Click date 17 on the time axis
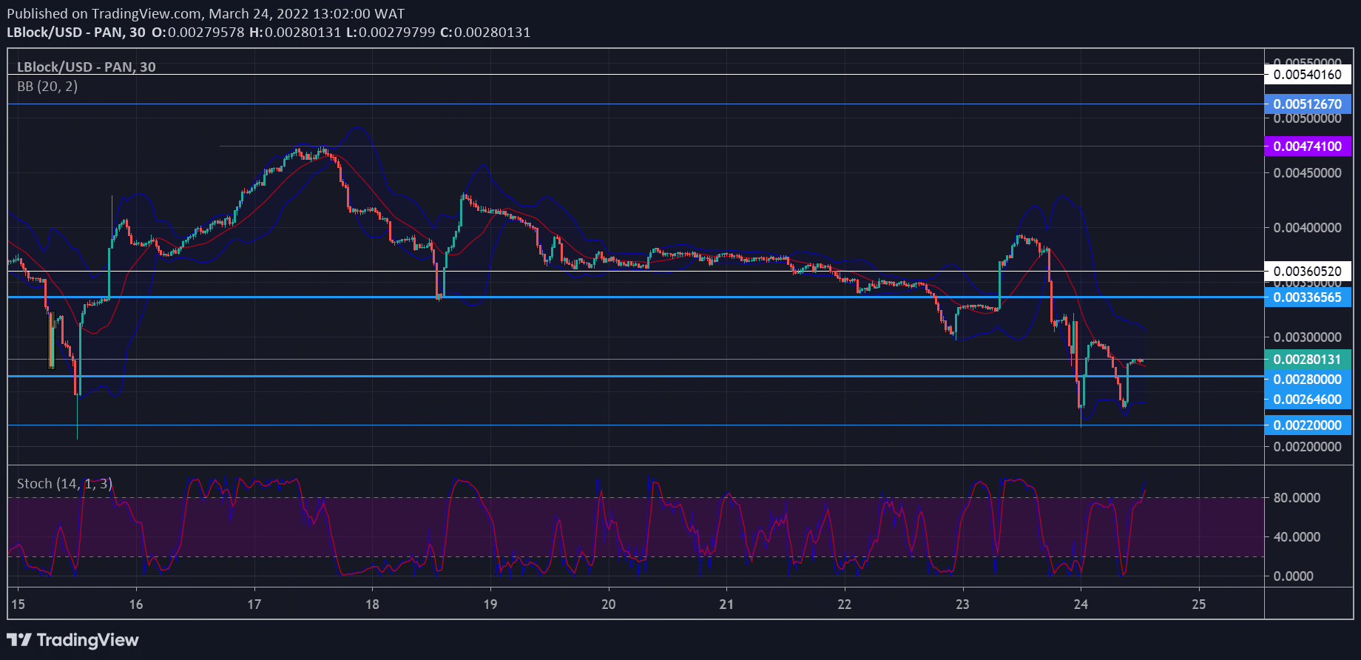The width and height of the screenshot is (1361, 660). coord(254,605)
